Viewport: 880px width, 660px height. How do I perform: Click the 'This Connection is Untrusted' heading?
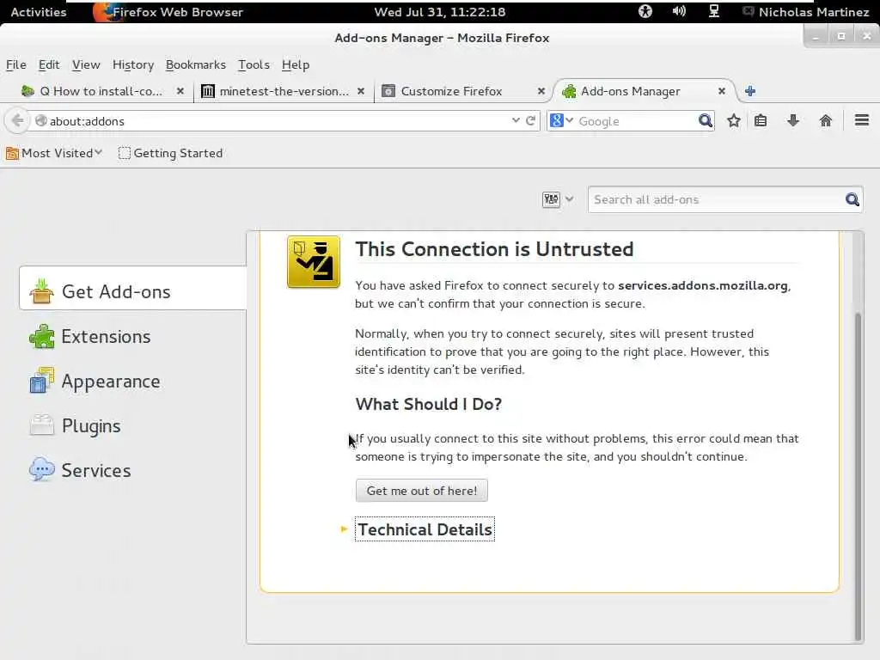tap(494, 249)
